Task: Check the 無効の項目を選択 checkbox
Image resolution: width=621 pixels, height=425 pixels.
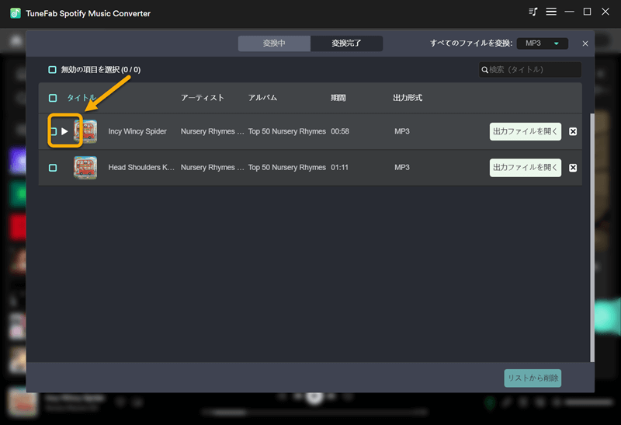Action: coord(52,70)
